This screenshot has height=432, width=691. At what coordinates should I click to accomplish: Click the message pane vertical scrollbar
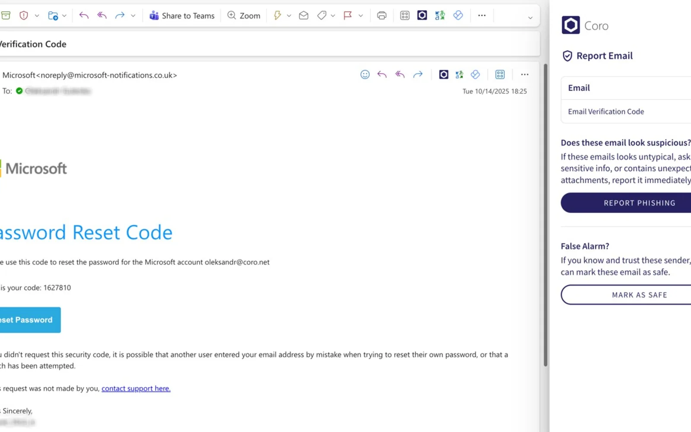545,215
